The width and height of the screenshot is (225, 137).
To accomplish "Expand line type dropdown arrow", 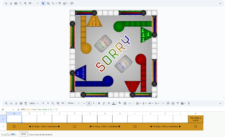I will click(x=56, y=3).
